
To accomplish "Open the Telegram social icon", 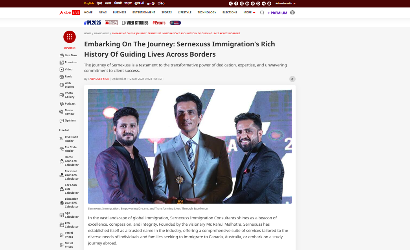I will [x=263, y=4].
